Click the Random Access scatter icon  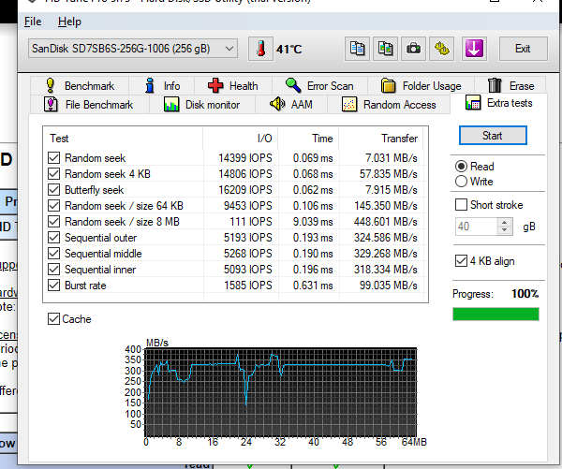349,105
